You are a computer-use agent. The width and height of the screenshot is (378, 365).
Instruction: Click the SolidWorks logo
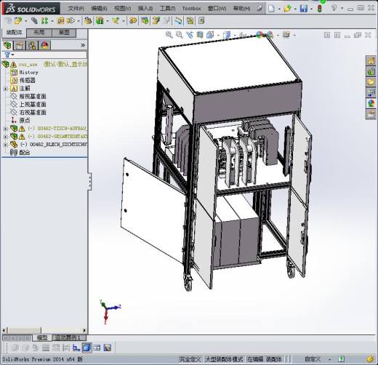[31, 9]
